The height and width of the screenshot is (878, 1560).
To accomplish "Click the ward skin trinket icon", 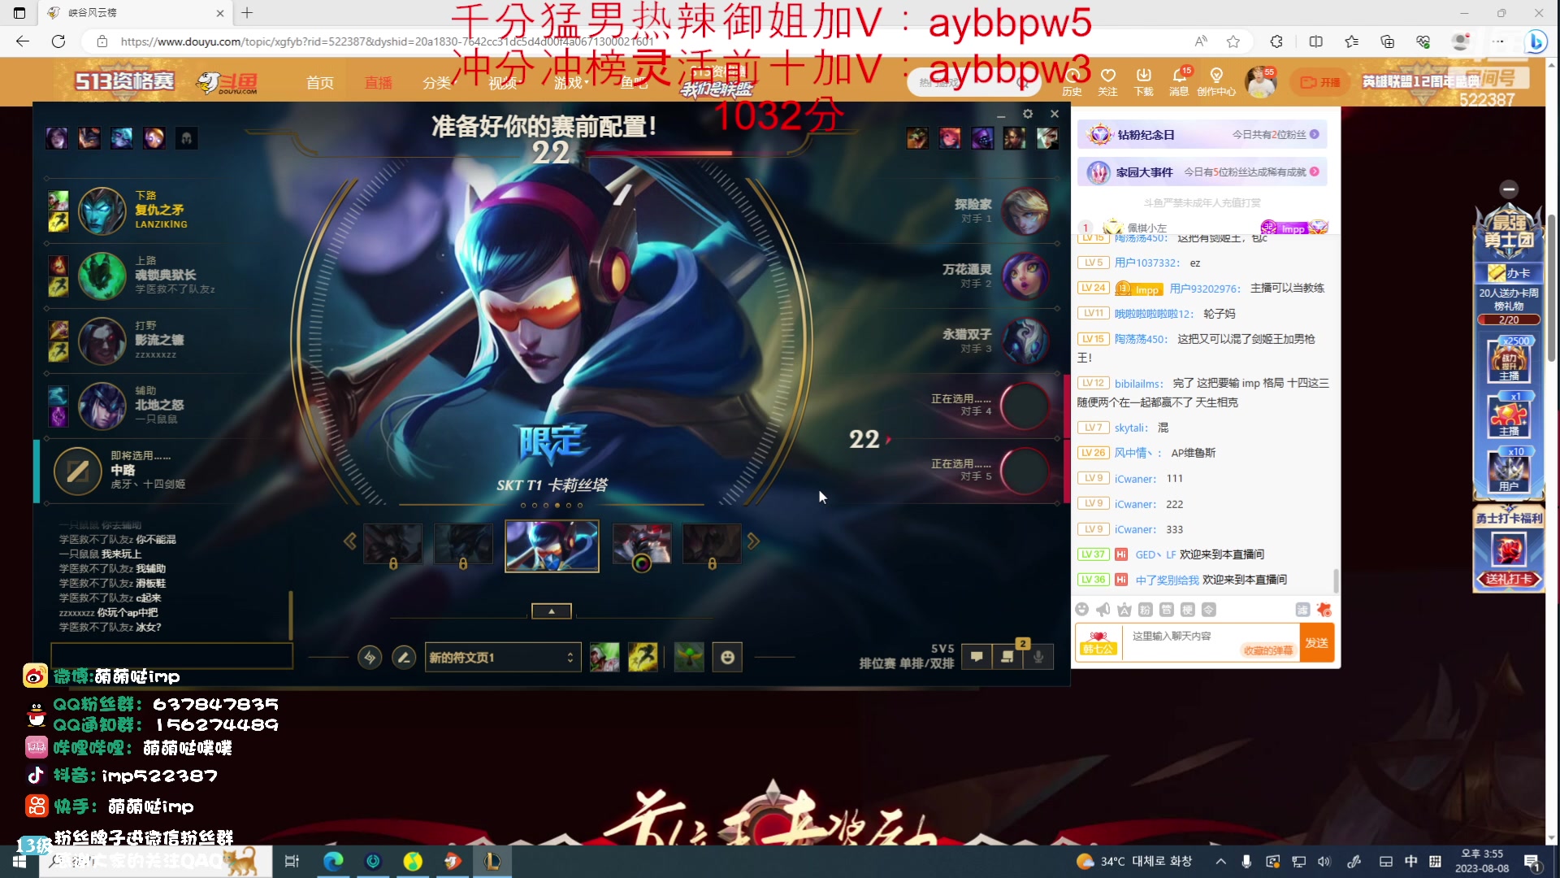I will pyautogui.click(x=689, y=657).
